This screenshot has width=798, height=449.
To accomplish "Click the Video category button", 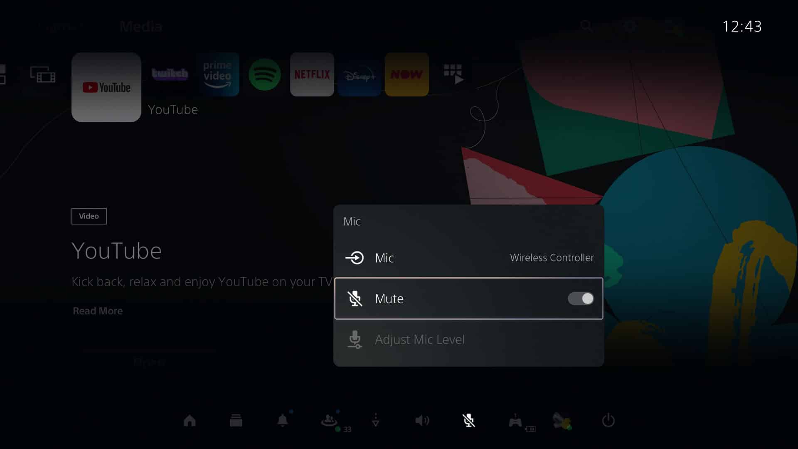I will tap(89, 216).
